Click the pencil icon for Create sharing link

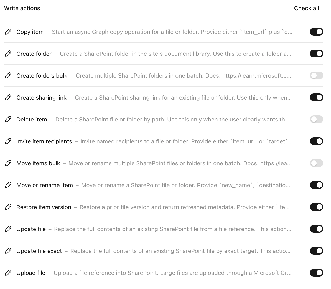8,97
